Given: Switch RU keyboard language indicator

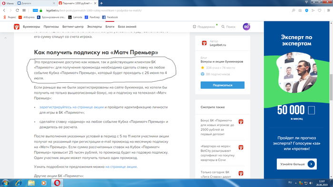Looking at the screenshot, I should [x=290, y=183].
